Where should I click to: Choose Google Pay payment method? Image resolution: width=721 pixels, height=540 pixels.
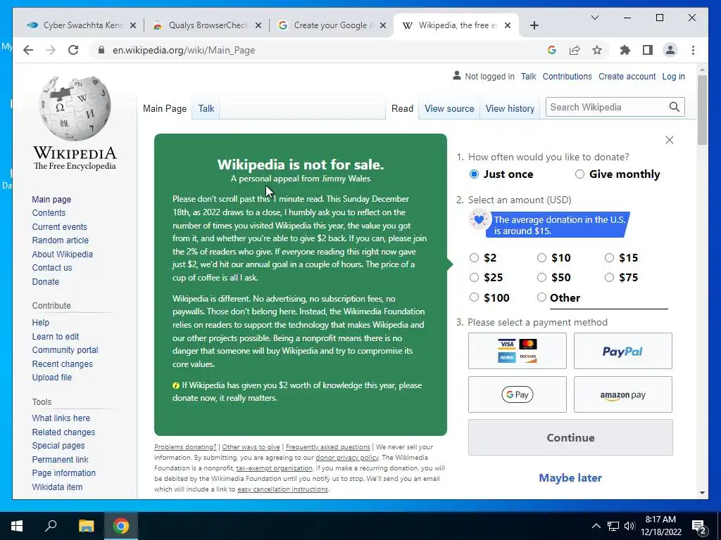click(518, 394)
